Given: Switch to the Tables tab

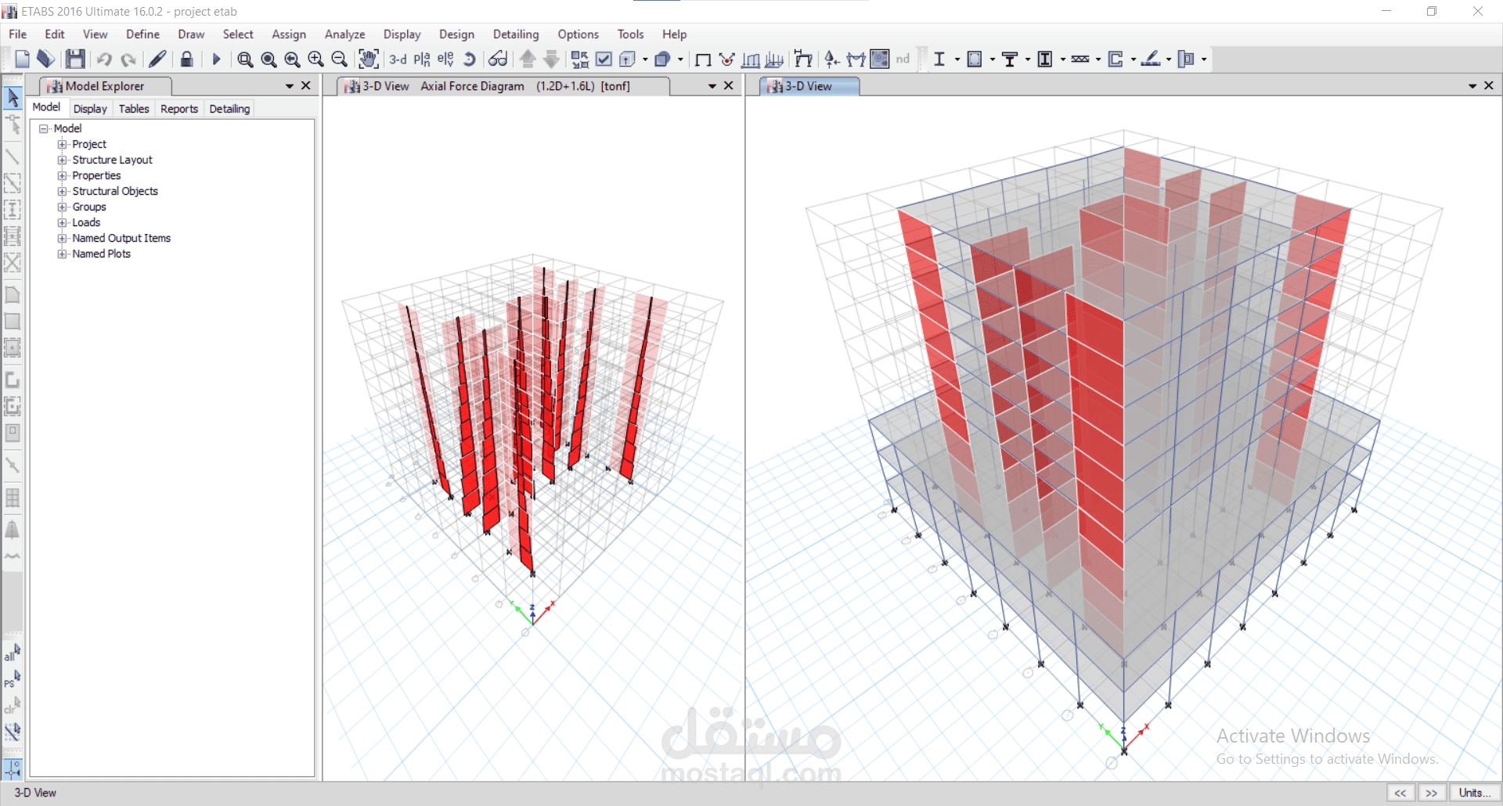Looking at the screenshot, I should click(134, 109).
